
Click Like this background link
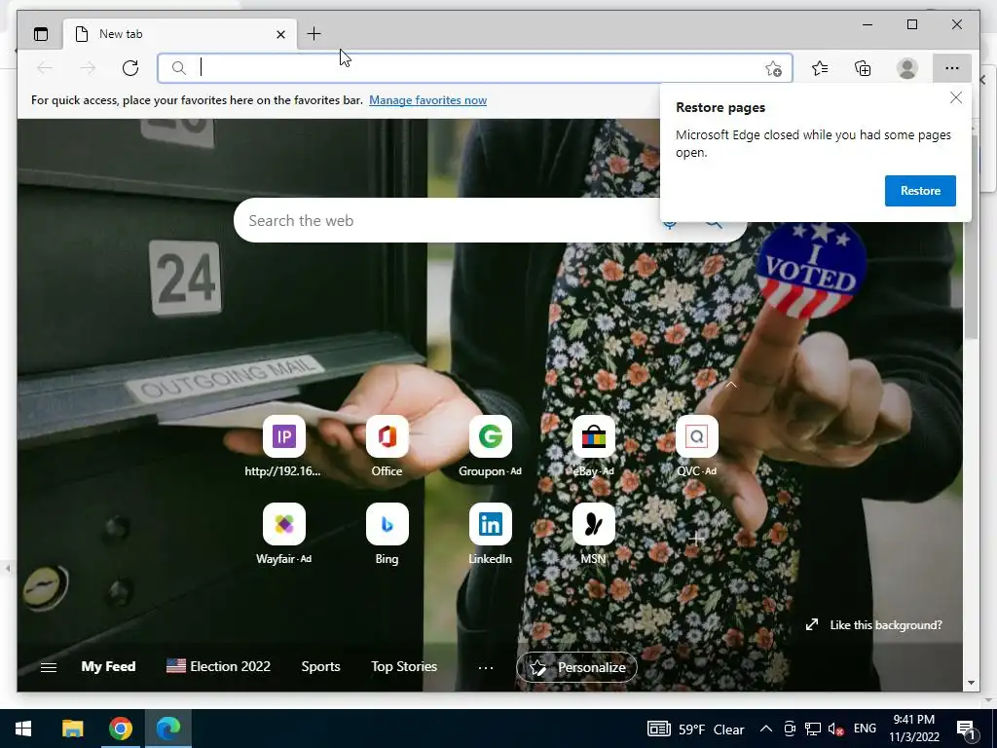pyautogui.click(x=873, y=624)
